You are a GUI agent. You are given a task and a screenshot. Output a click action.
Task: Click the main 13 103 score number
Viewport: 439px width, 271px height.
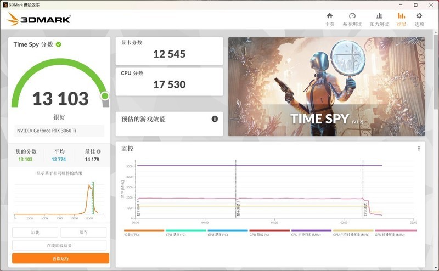point(60,99)
